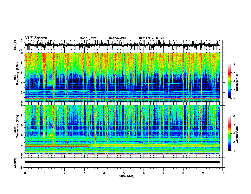The image size is (251, 194).
Task: Click the "start UT = 8 : 20: 1" text
Action: tap(153, 38)
